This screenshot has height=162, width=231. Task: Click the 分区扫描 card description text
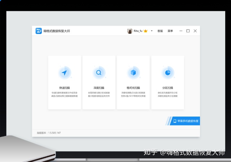167,95
